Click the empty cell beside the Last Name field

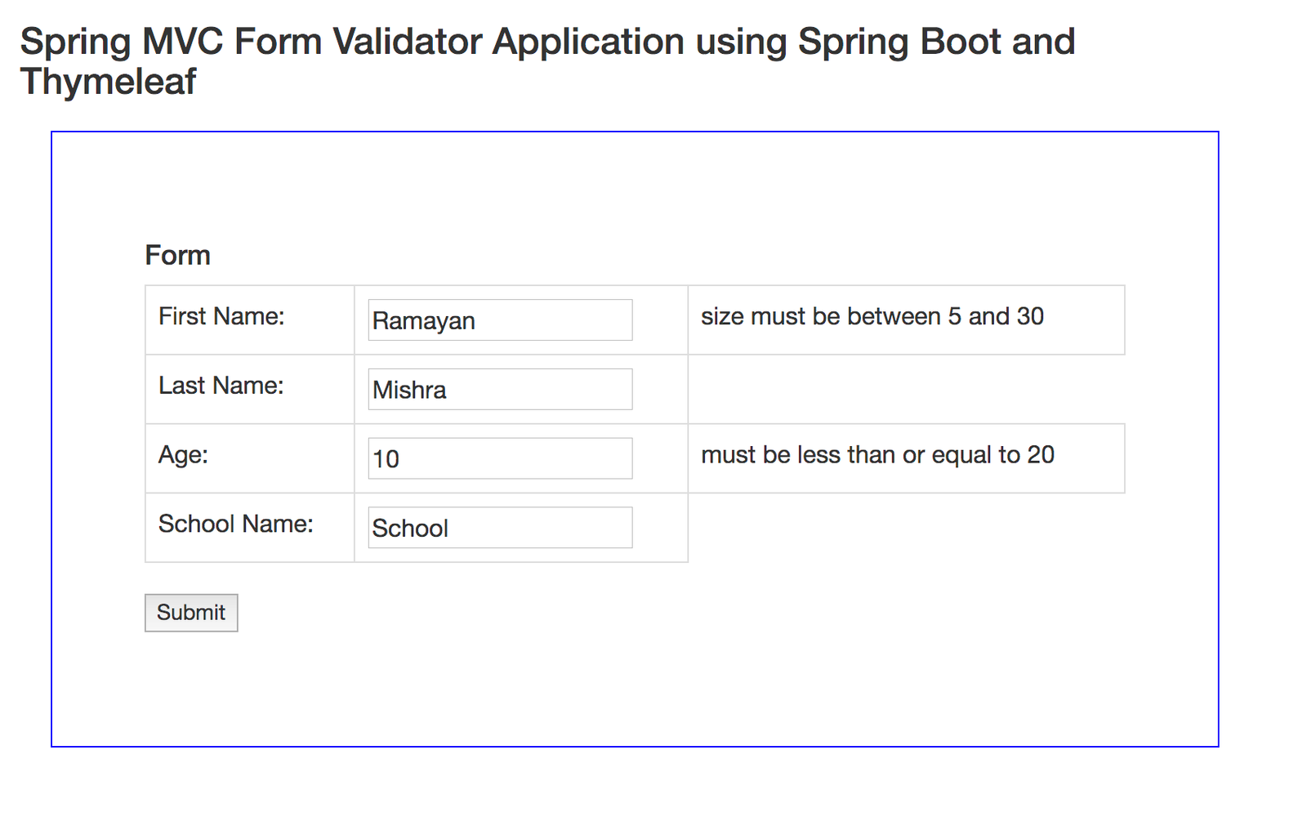coord(906,390)
